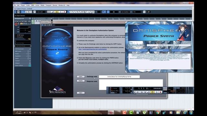The width and height of the screenshot is (207, 116).
Task: Open the 1/16 quantize value dropdown
Action: (x=137, y=12)
